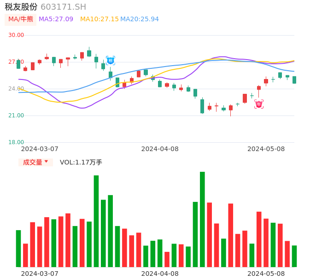Open the 成交量 indicator dropdown

coord(35,162)
